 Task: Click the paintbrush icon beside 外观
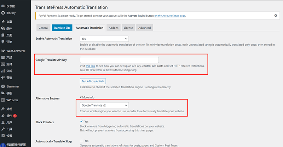[3, 109]
